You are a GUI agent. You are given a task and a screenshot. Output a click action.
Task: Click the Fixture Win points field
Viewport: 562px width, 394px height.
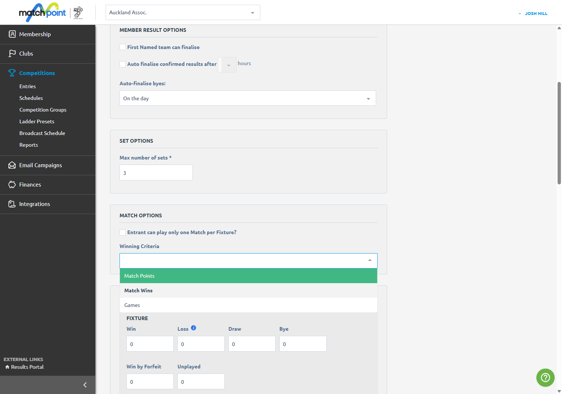pyautogui.click(x=150, y=344)
